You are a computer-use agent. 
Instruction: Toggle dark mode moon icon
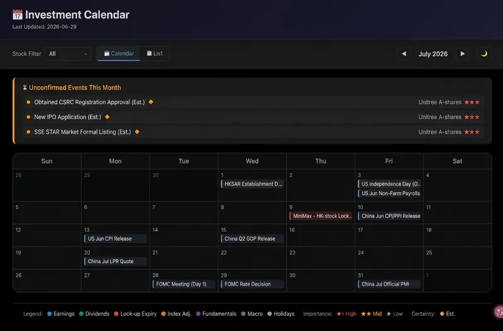(484, 54)
